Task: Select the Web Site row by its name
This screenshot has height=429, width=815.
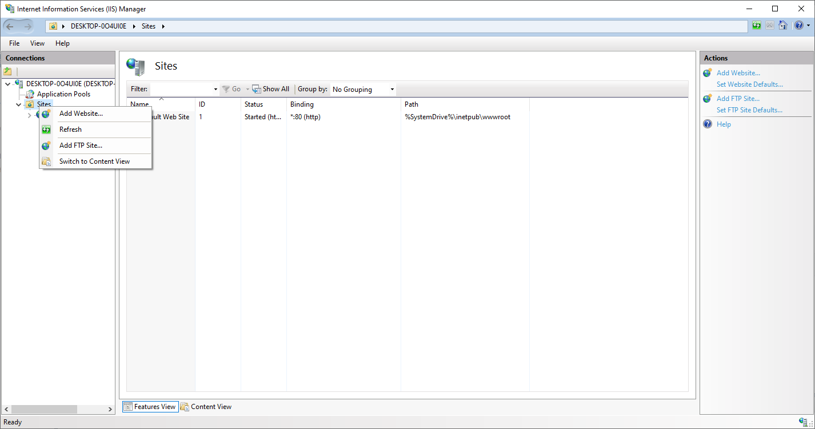Action: point(170,117)
